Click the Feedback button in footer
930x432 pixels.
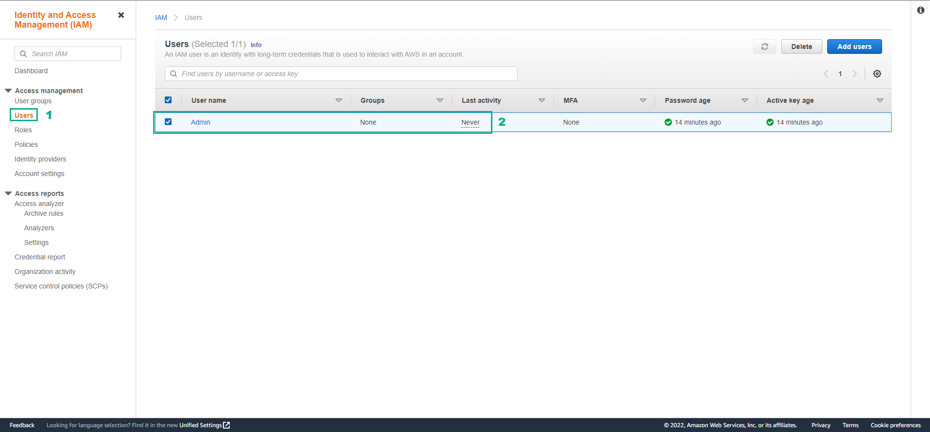click(22, 425)
